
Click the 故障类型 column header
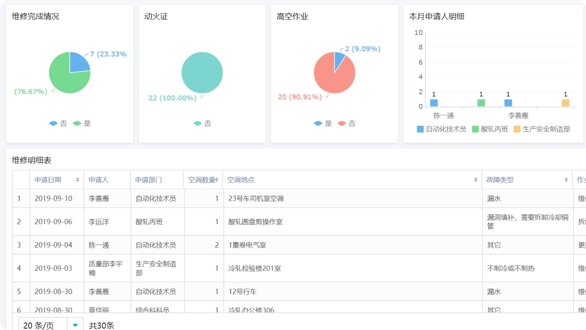500,180
